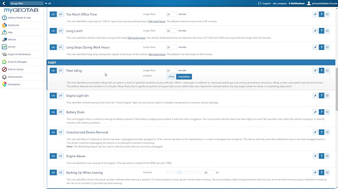Click the Support headset icon
The width and height of the screenshot is (338, 189).
tap(260, 3)
